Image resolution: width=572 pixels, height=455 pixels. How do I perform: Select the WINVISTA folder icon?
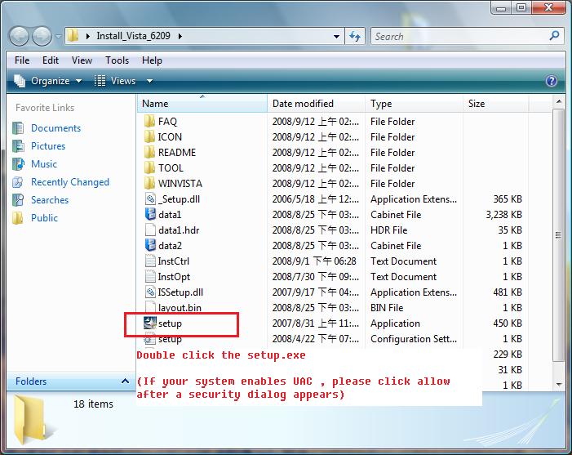click(149, 184)
